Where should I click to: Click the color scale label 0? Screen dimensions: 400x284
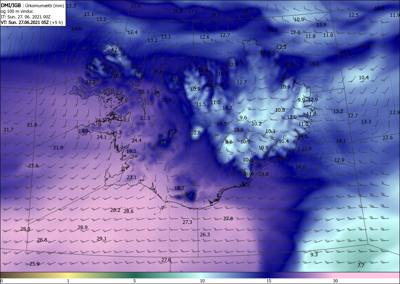[x=2, y=281]
